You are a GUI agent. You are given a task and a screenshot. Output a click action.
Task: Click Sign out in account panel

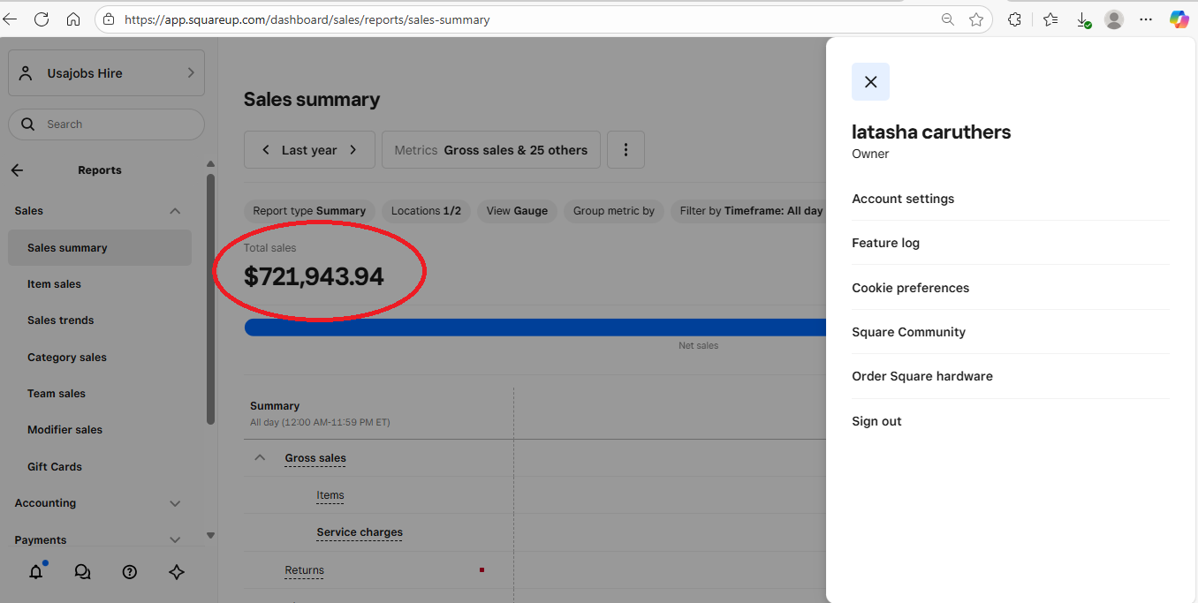pyautogui.click(x=876, y=421)
